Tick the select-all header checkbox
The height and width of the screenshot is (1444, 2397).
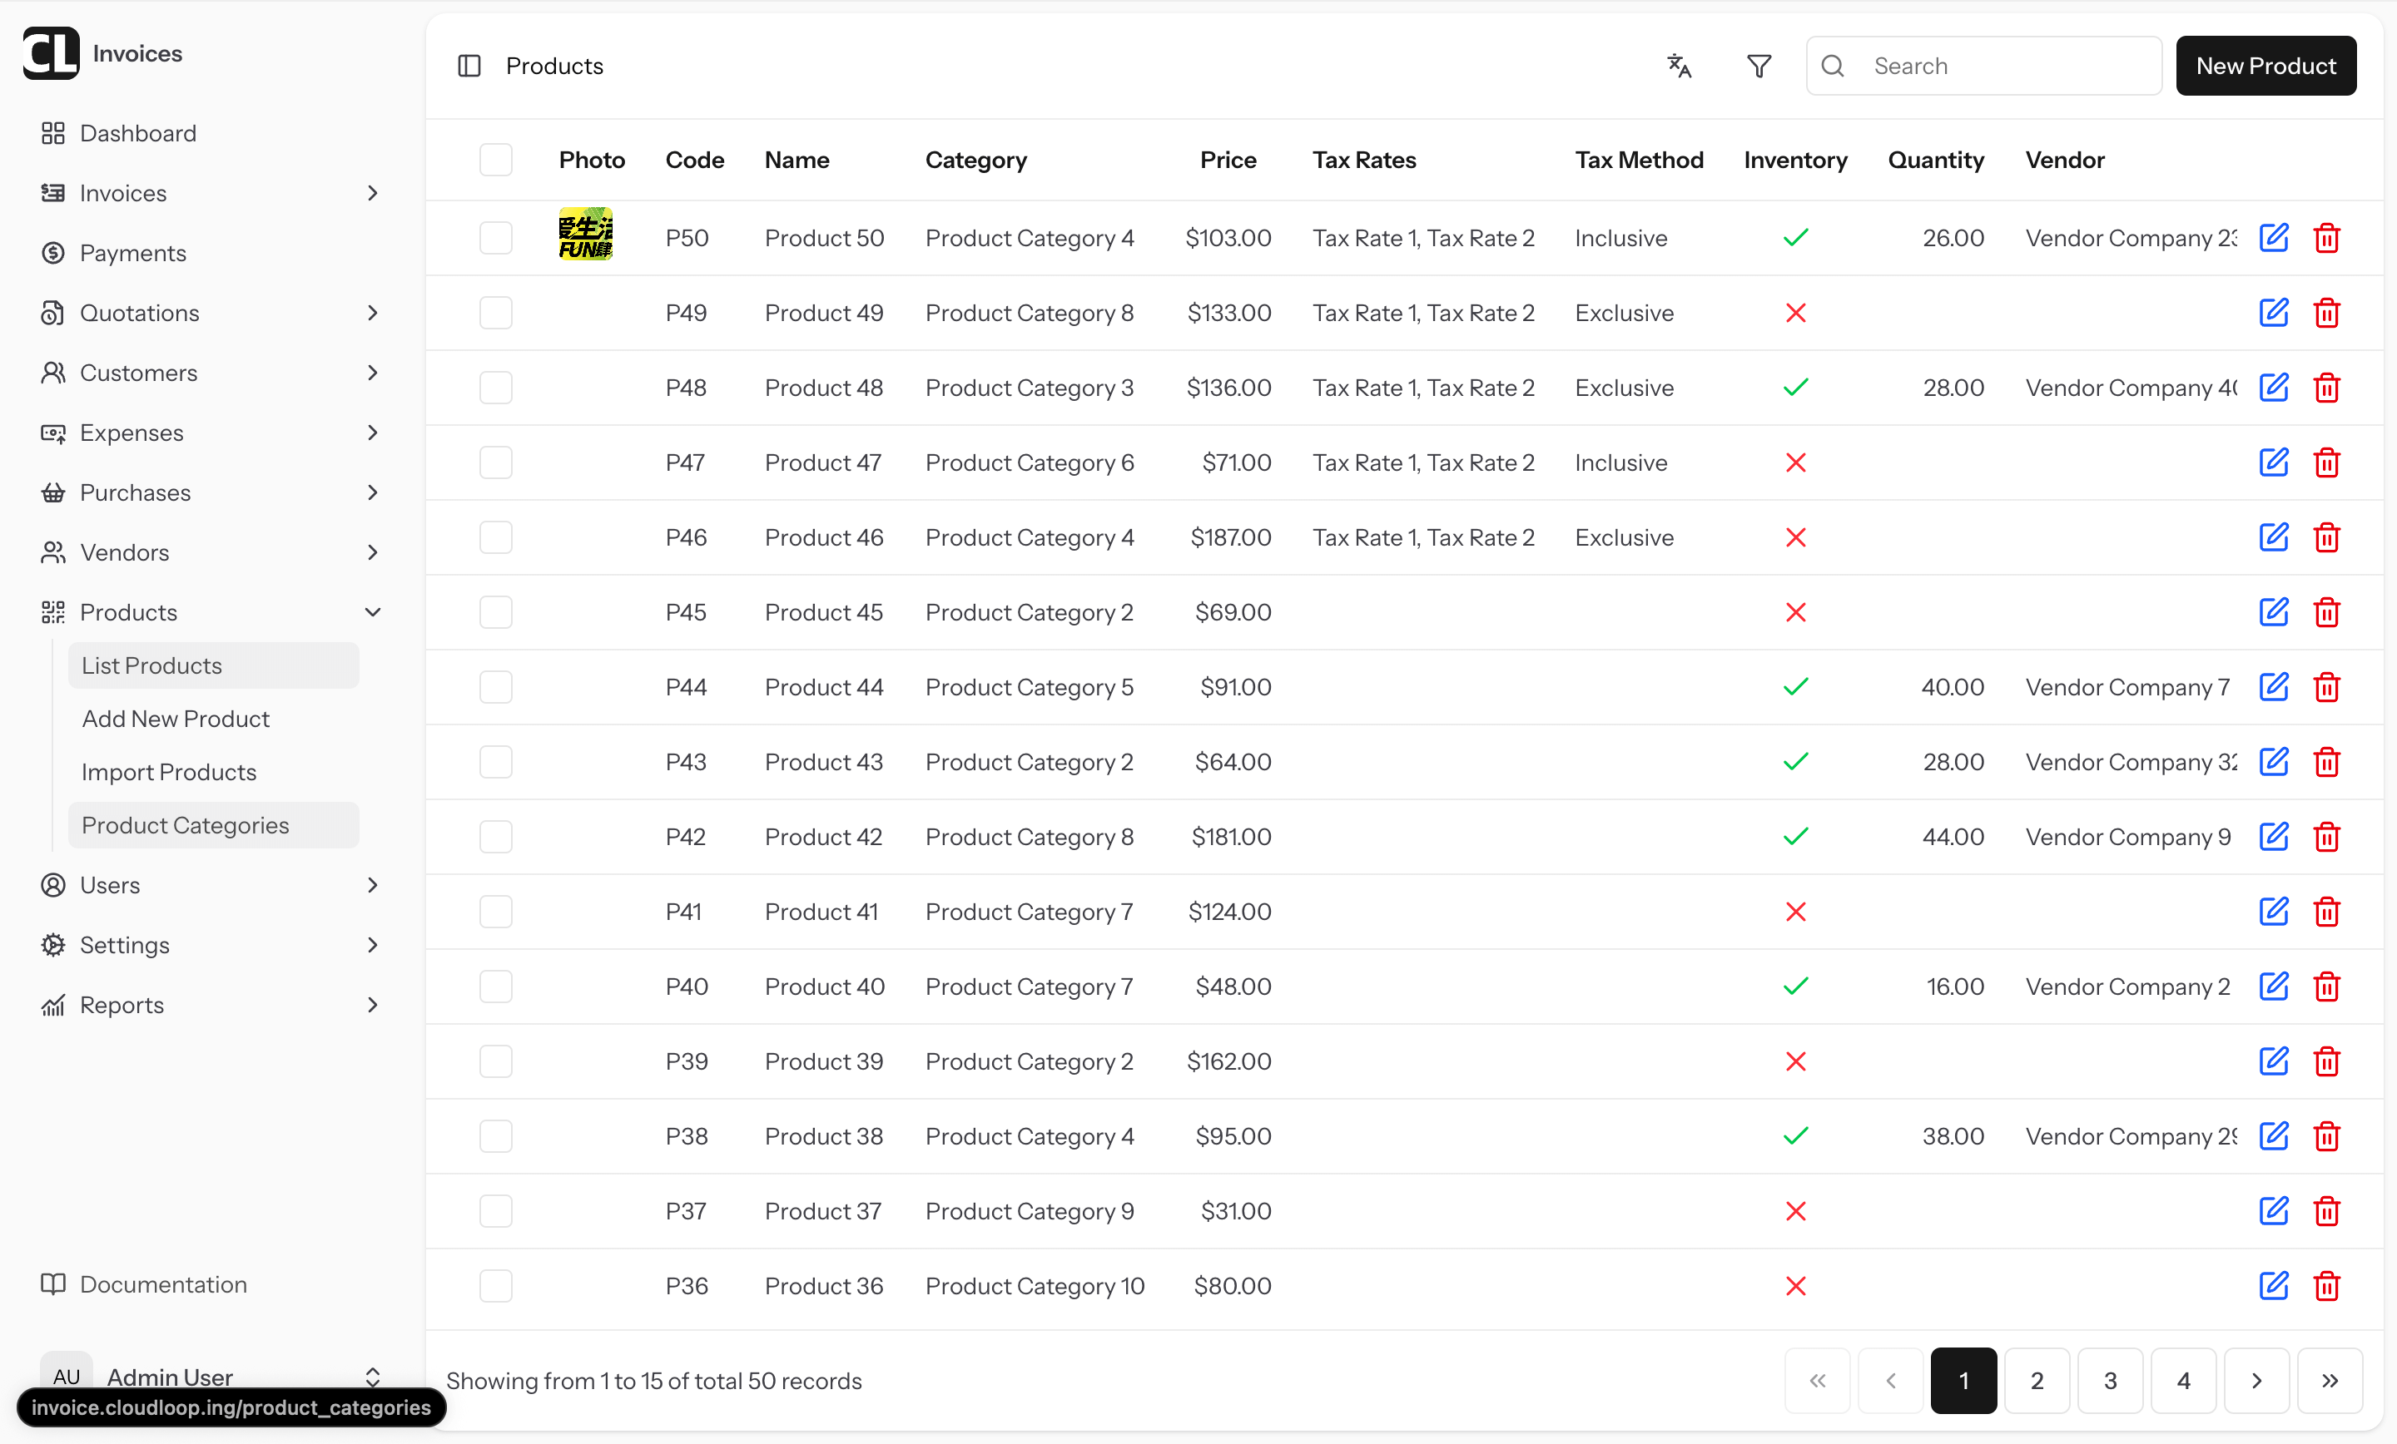pos(496,160)
